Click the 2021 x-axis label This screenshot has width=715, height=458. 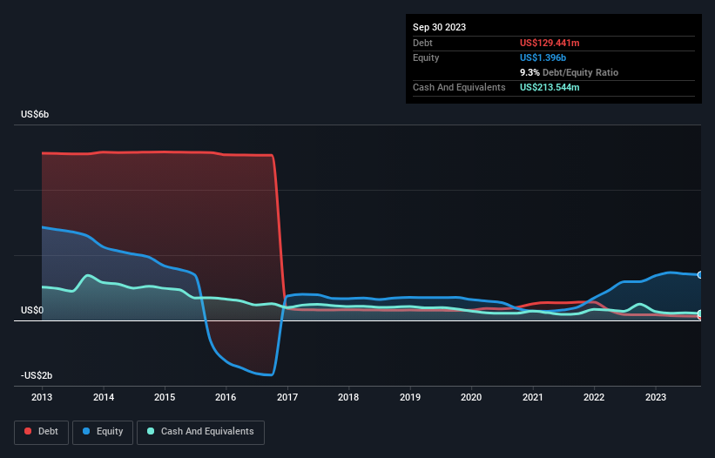tap(533, 397)
